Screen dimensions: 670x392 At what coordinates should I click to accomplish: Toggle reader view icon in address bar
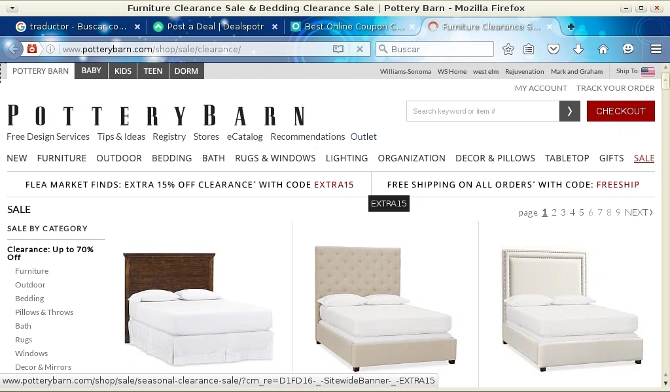(338, 49)
